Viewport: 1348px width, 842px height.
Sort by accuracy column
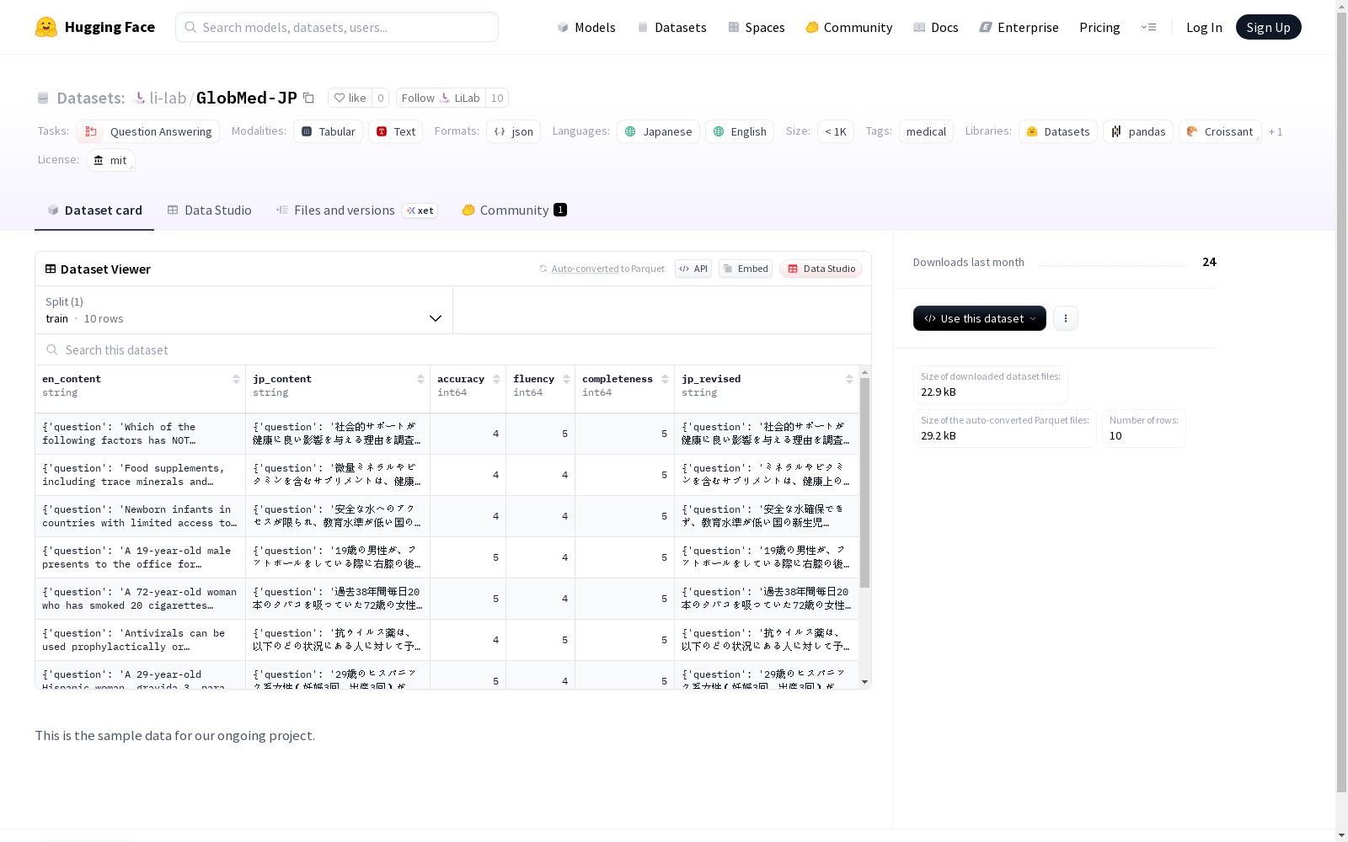coord(496,380)
